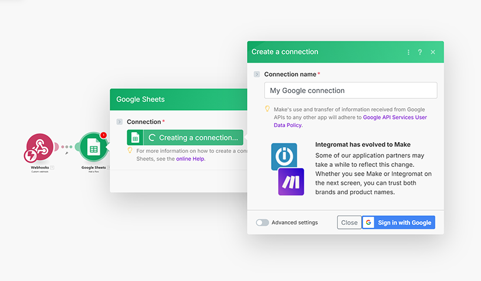Enable the Advanced settings toggle
Image resolution: width=481 pixels, height=281 pixels.
click(x=262, y=222)
